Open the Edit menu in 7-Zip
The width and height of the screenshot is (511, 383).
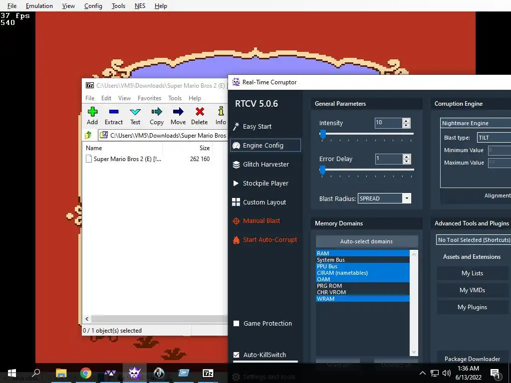click(106, 98)
